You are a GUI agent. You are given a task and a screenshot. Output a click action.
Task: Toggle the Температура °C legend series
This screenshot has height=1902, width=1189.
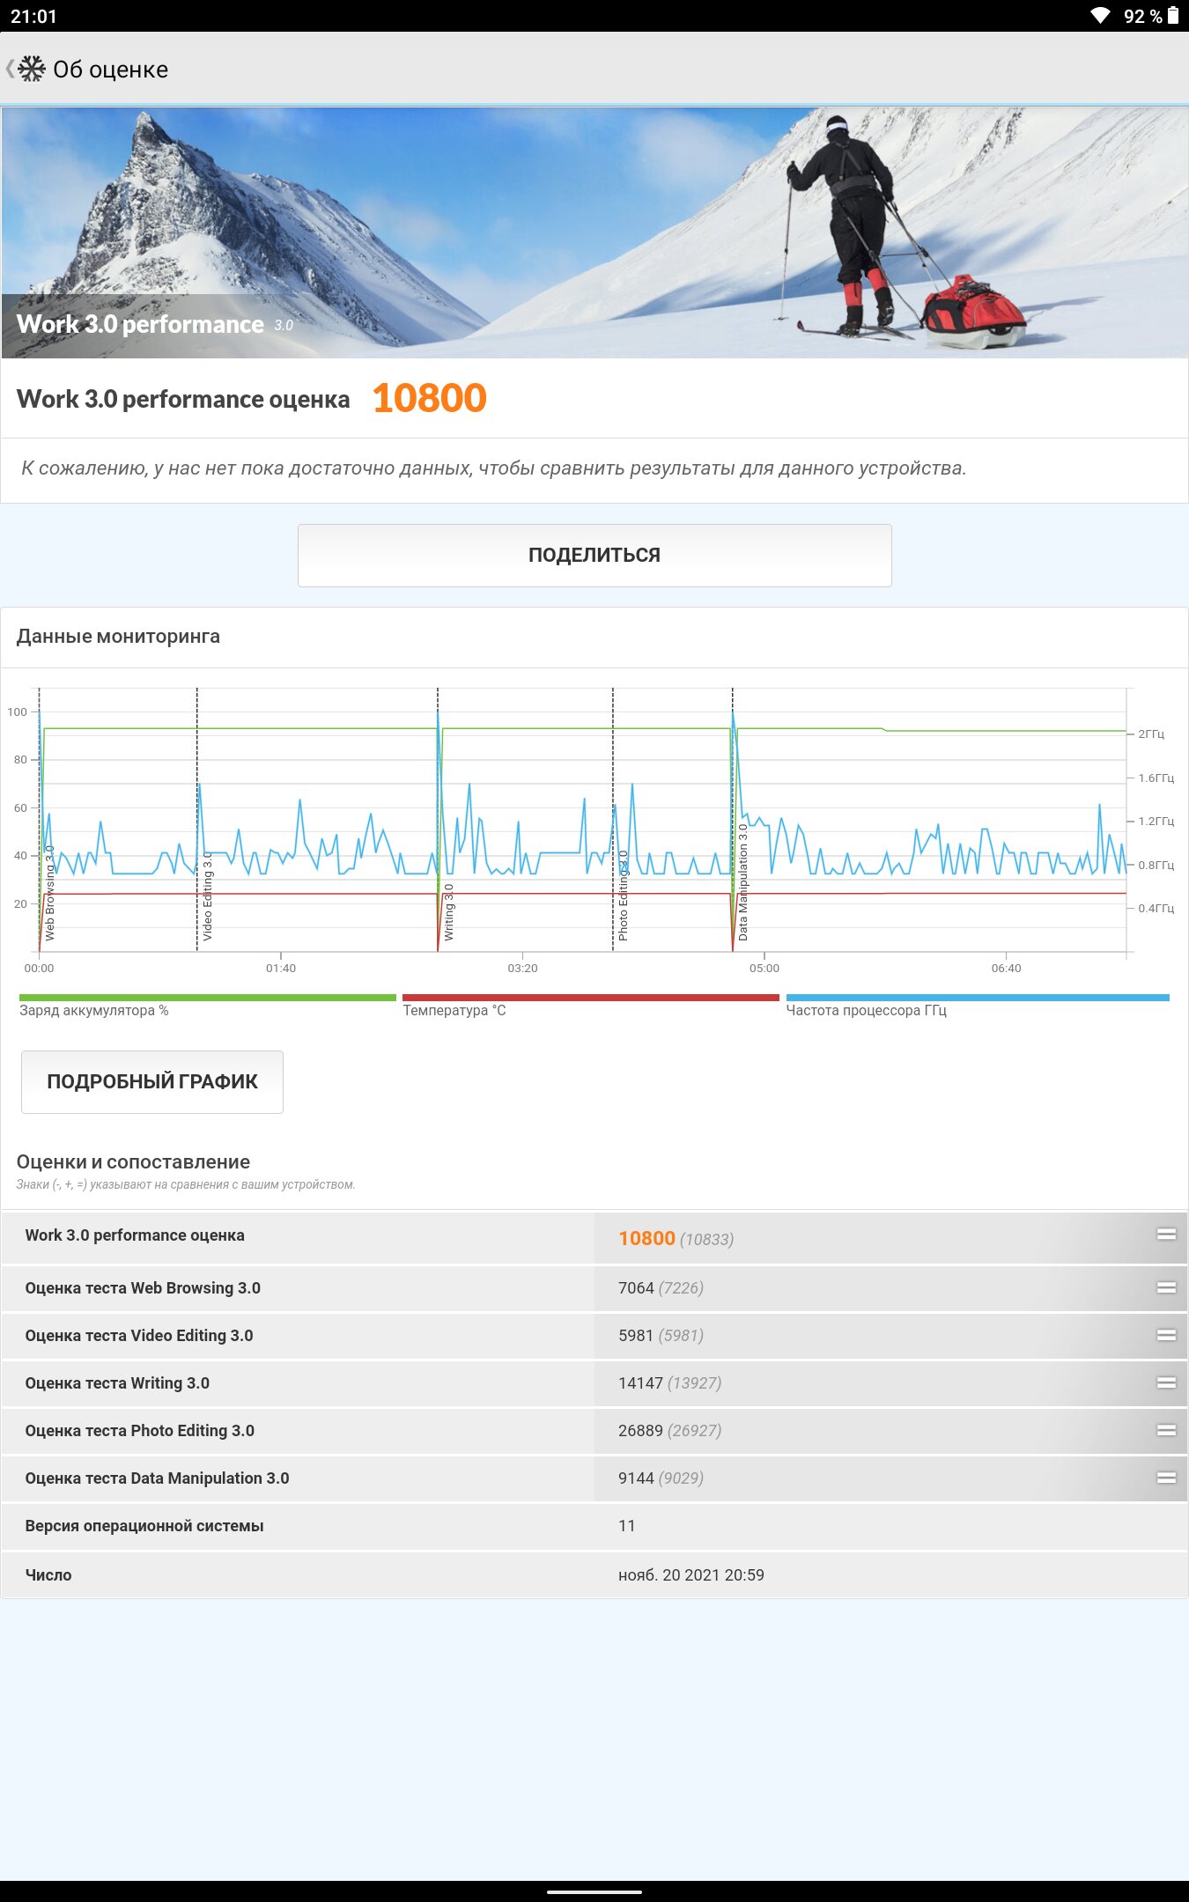coord(590,1005)
